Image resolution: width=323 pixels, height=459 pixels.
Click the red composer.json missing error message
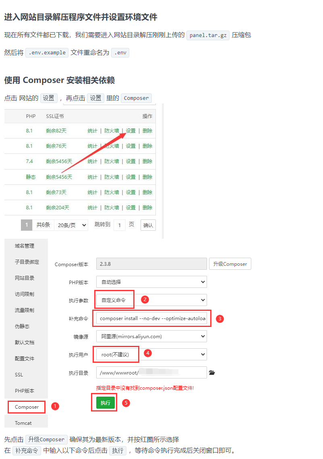click(x=145, y=388)
